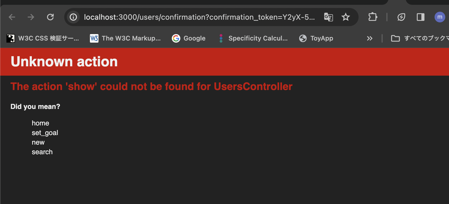Click the address bar URL

[x=199, y=17]
